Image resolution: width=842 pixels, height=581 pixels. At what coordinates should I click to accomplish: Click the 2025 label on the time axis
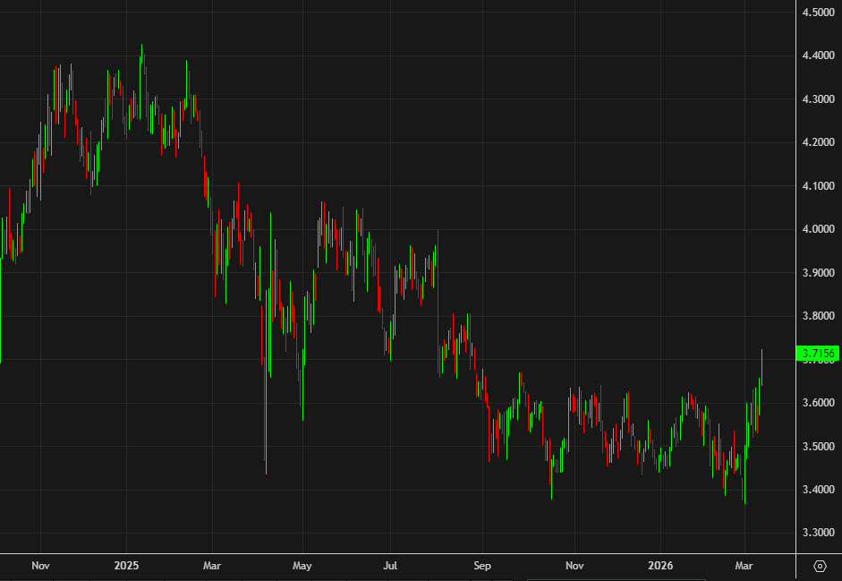point(125,566)
